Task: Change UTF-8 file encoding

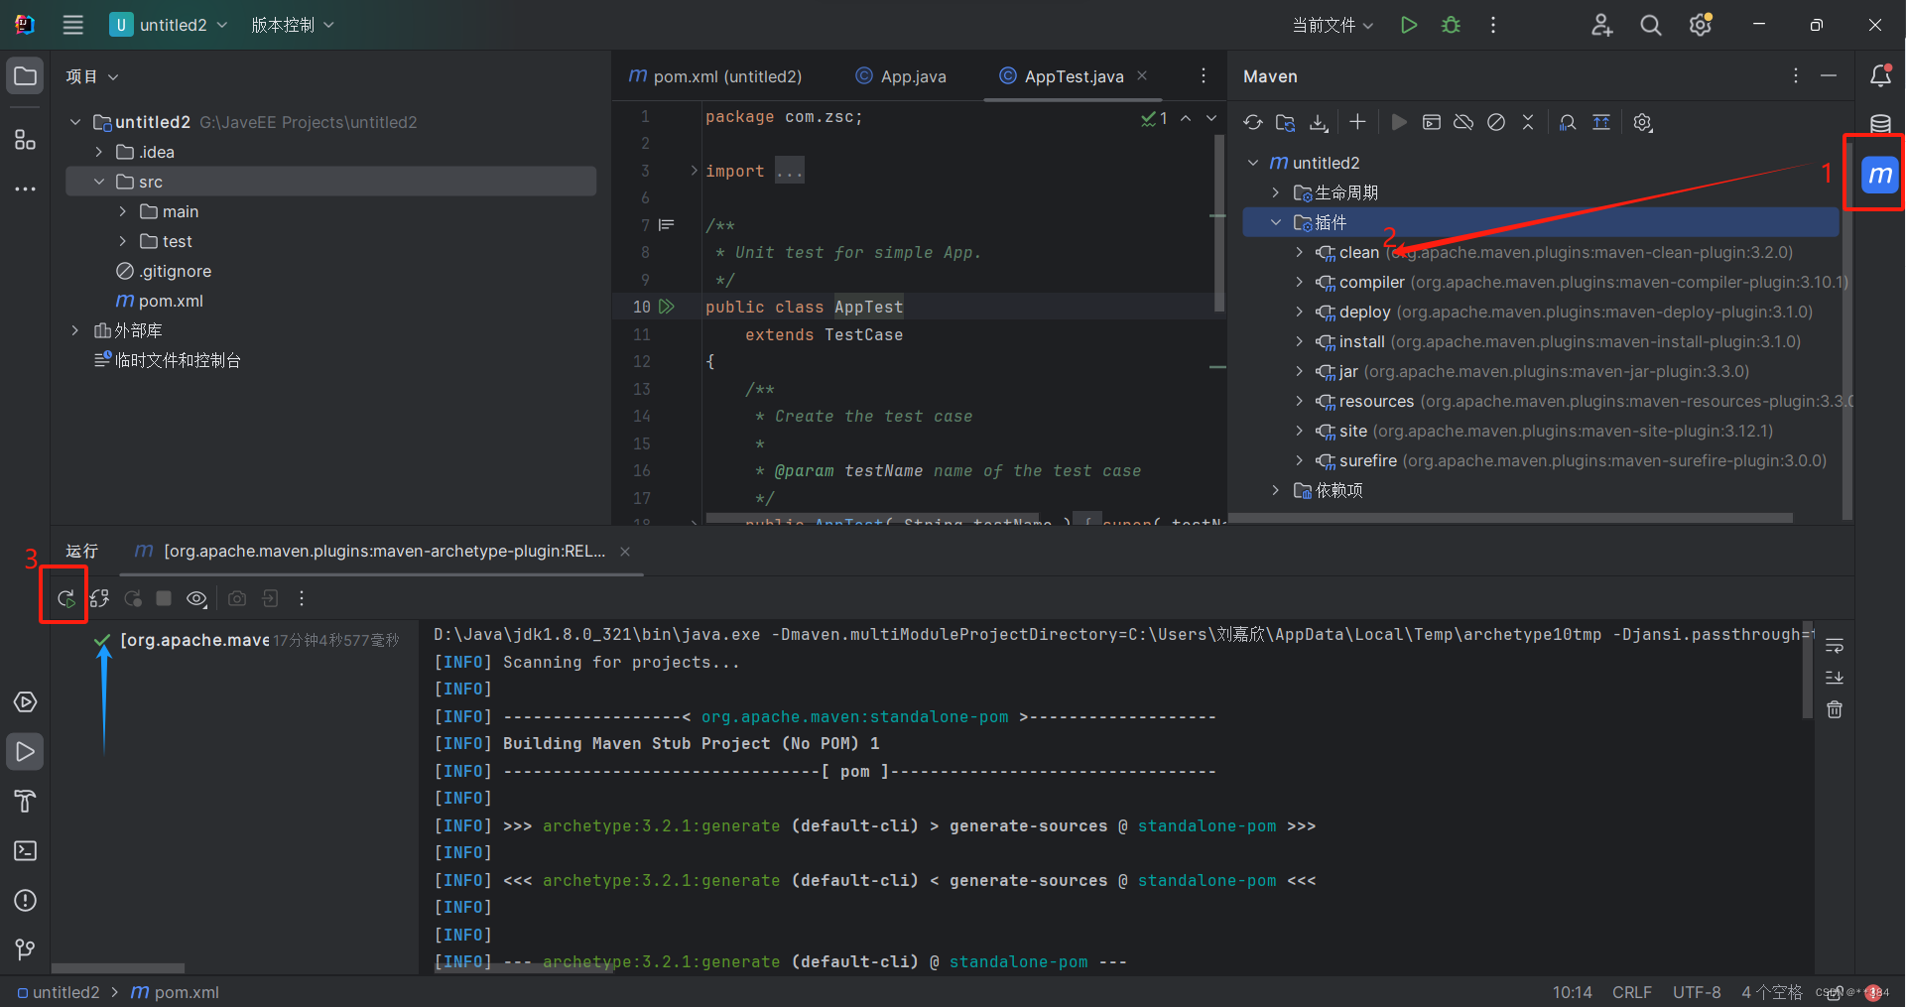Action: 1697,992
